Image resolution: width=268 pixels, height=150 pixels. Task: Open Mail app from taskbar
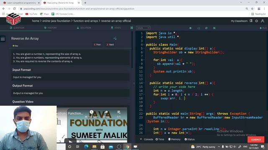click(x=111, y=146)
